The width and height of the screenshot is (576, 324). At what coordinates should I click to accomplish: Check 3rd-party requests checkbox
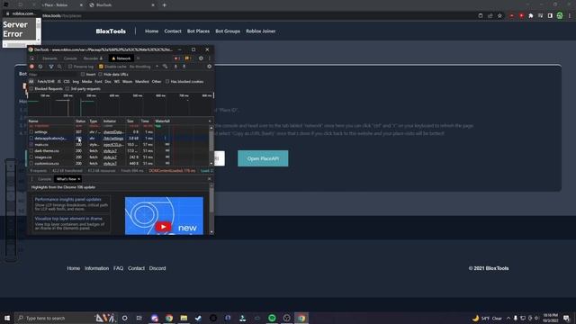point(67,88)
